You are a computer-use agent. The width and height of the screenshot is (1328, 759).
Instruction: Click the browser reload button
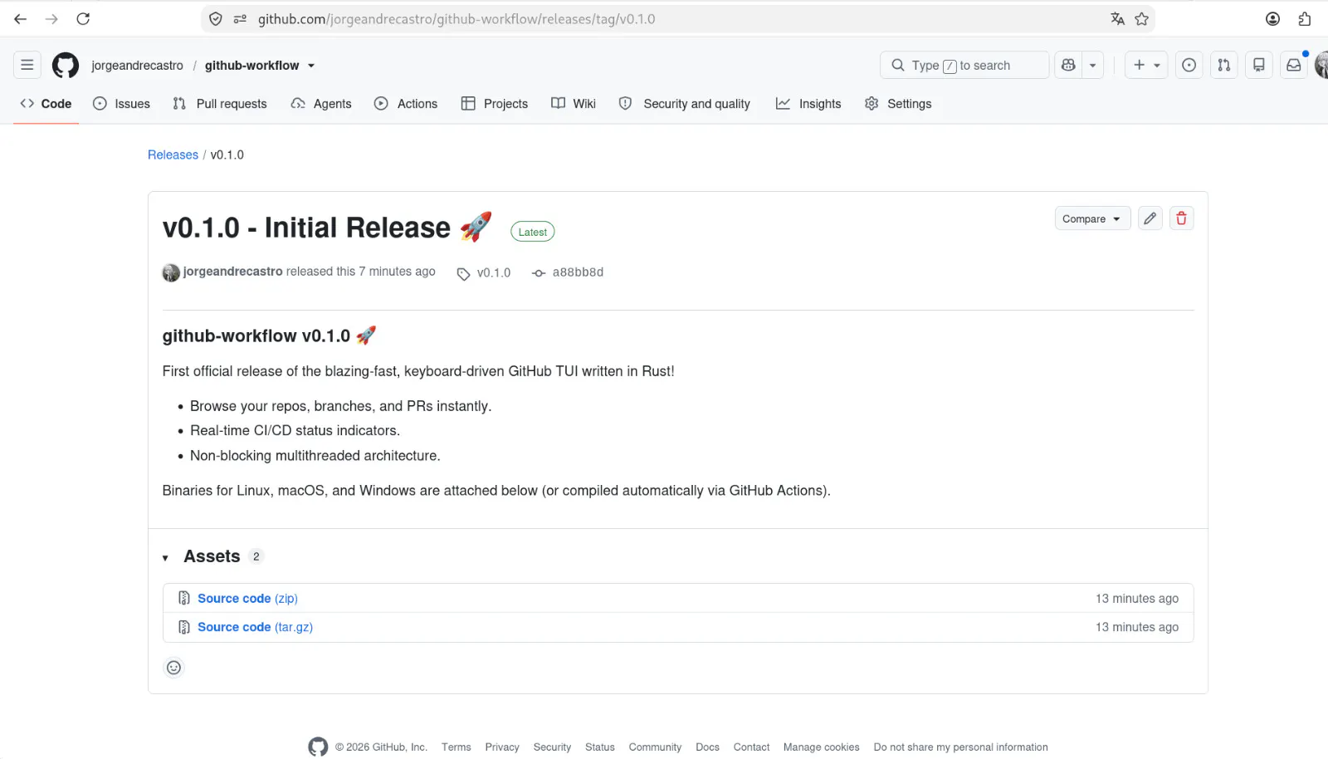tap(83, 19)
